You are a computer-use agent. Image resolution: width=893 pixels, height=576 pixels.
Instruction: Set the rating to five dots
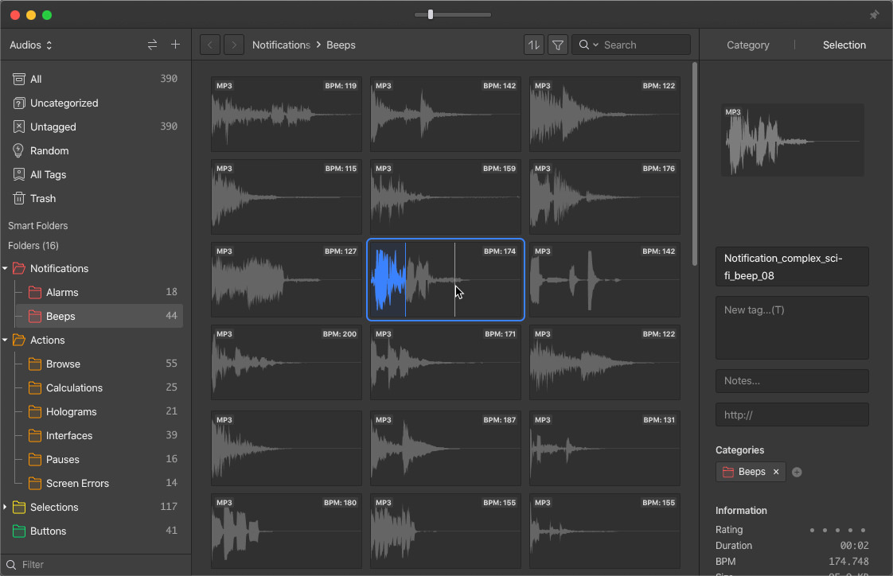(x=861, y=530)
